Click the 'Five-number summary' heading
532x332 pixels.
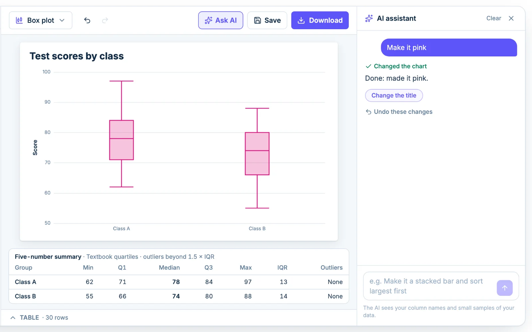[x=48, y=257]
